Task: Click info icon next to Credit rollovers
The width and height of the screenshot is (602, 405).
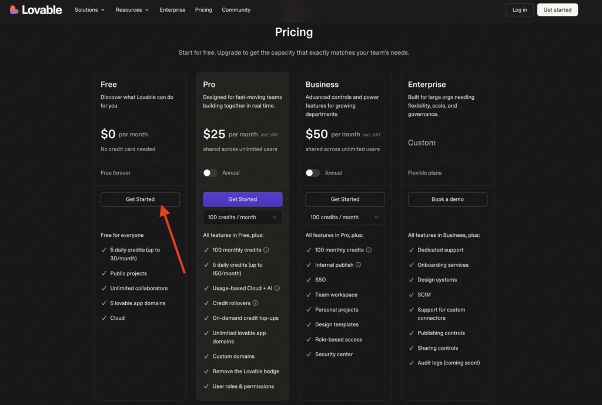Action: coord(255,303)
